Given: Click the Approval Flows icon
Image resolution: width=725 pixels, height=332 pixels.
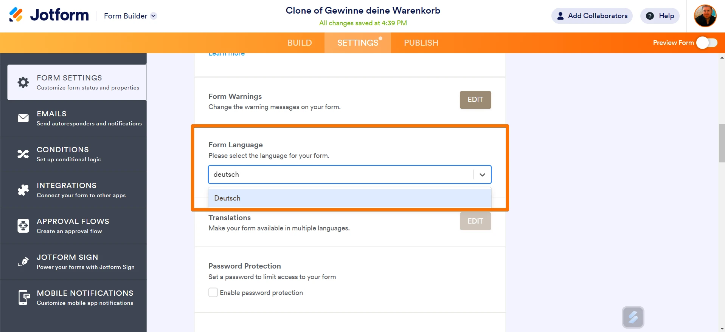Looking at the screenshot, I should [23, 225].
